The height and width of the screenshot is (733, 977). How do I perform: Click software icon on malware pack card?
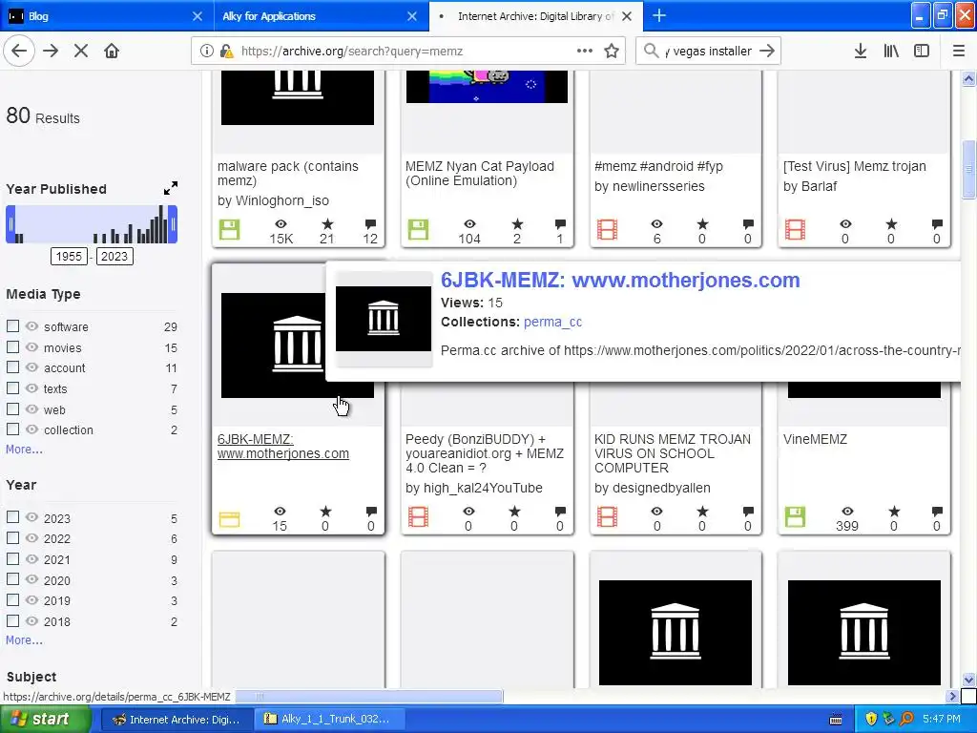point(229,229)
